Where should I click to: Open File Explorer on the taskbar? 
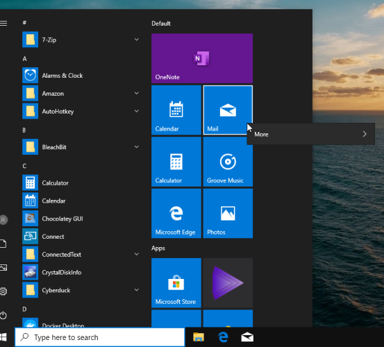(199, 337)
